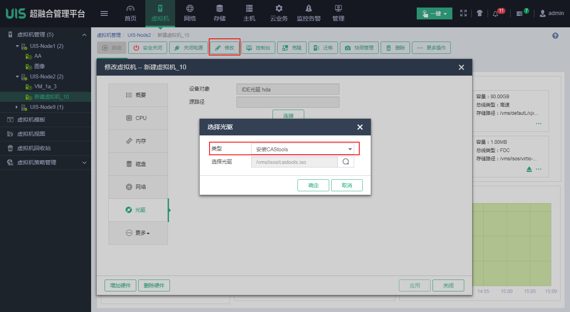
Task: Collapse the 虚拟机管理 (5) tree node
Action: coord(84,34)
